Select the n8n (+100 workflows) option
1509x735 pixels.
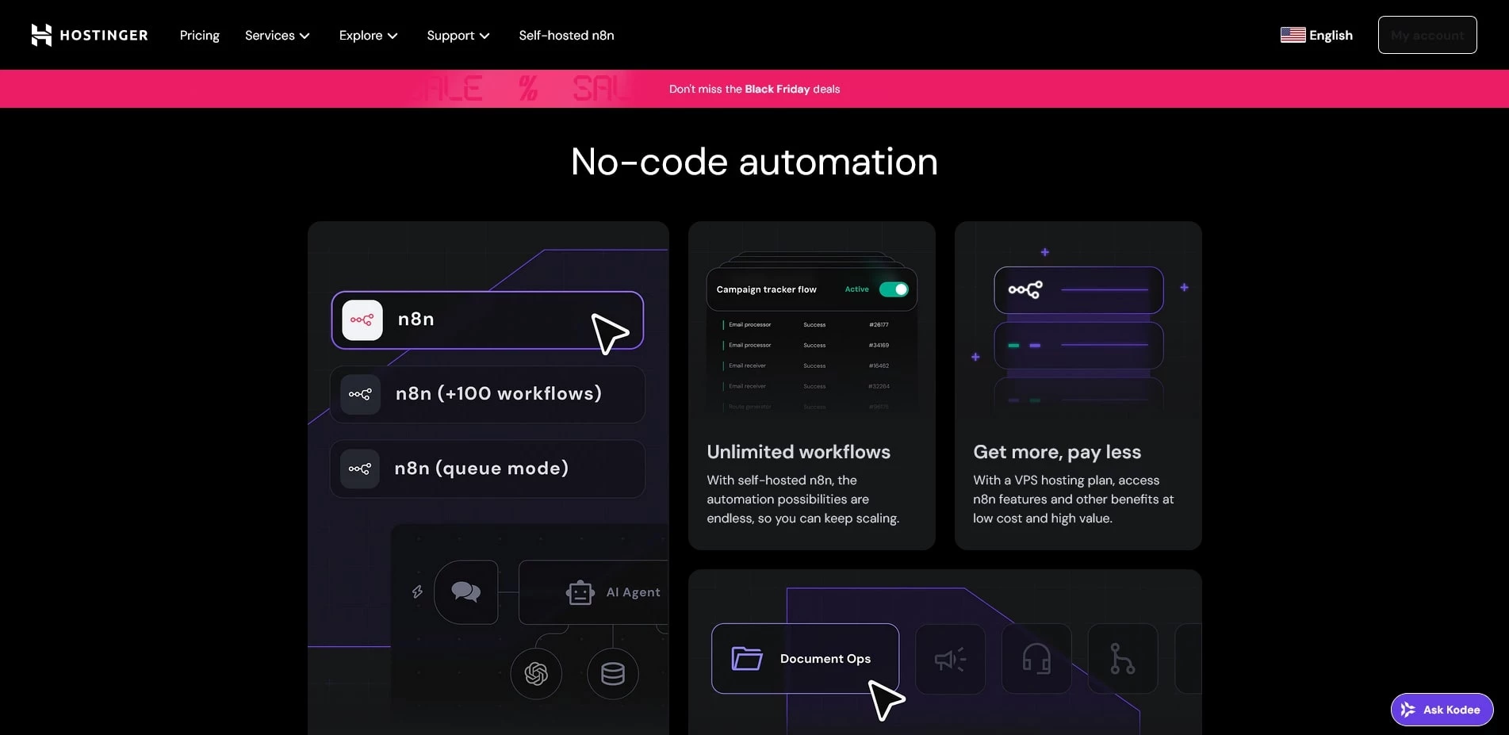[x=487, y=394]
